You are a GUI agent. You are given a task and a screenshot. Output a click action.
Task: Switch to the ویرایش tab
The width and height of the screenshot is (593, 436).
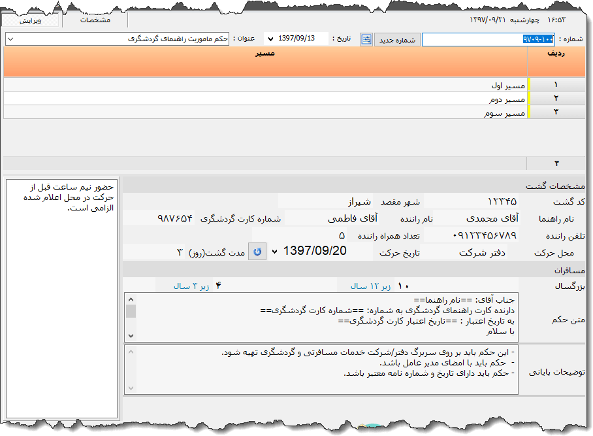click(30, 20)
